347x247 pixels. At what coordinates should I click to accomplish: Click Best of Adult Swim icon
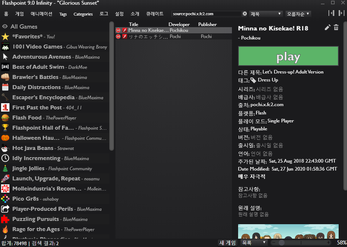(5, 67)
